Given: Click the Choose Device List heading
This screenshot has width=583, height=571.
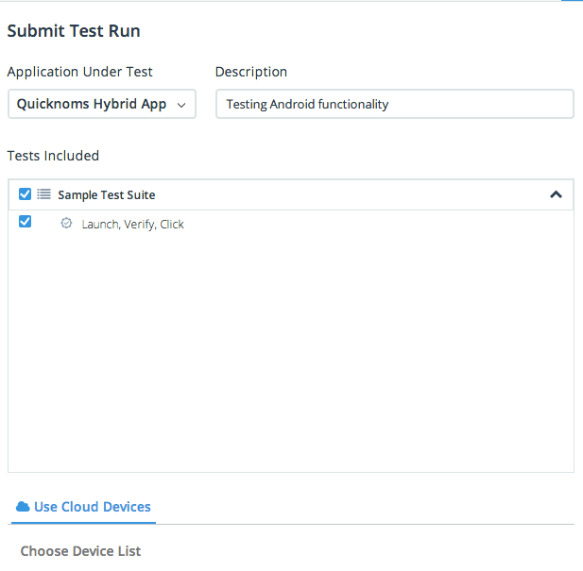Looking at the screenshot, I should click(x=80, y=551).
